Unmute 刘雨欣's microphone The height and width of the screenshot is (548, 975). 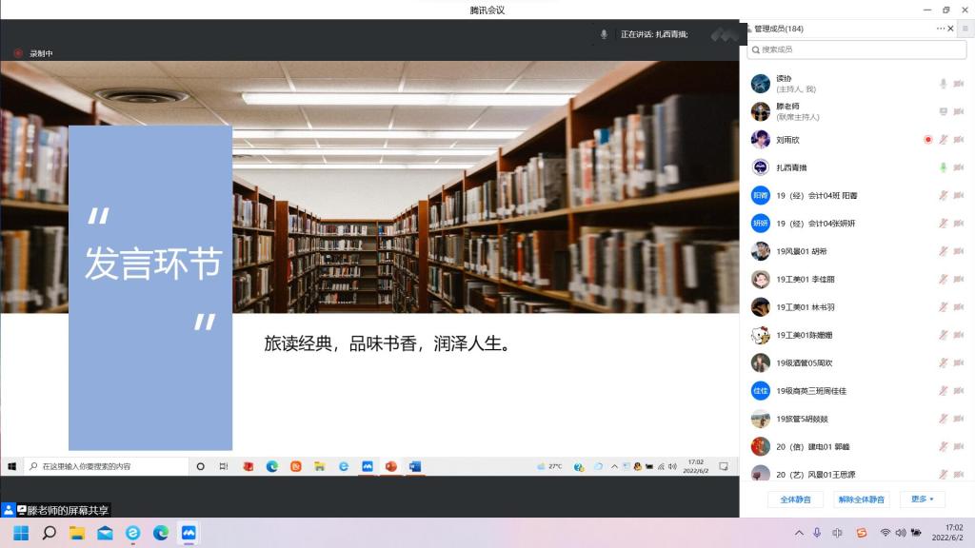click(944, 140)
